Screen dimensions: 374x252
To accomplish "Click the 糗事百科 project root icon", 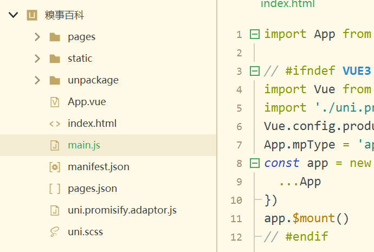I will (x=32, y=15).
